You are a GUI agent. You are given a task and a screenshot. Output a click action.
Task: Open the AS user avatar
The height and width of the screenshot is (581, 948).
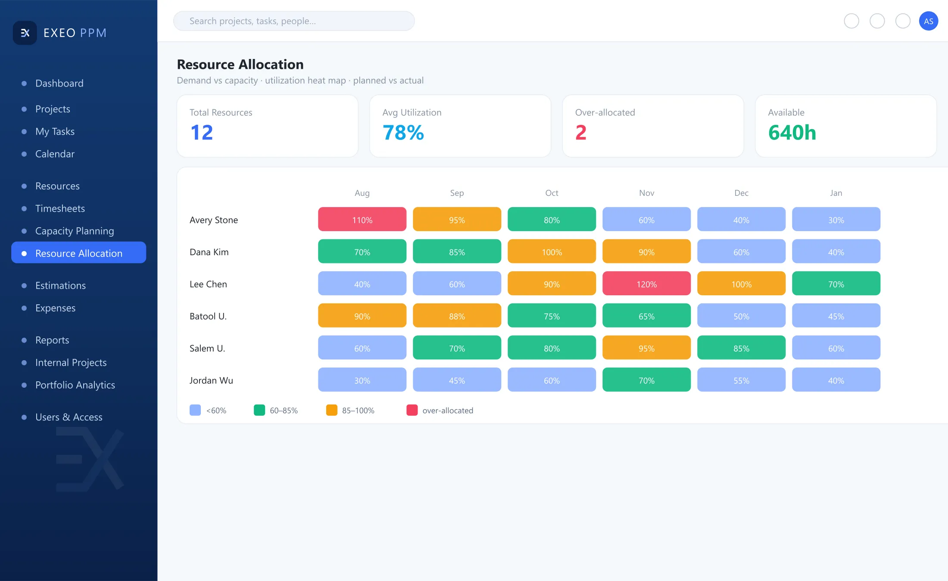(928, 21)
